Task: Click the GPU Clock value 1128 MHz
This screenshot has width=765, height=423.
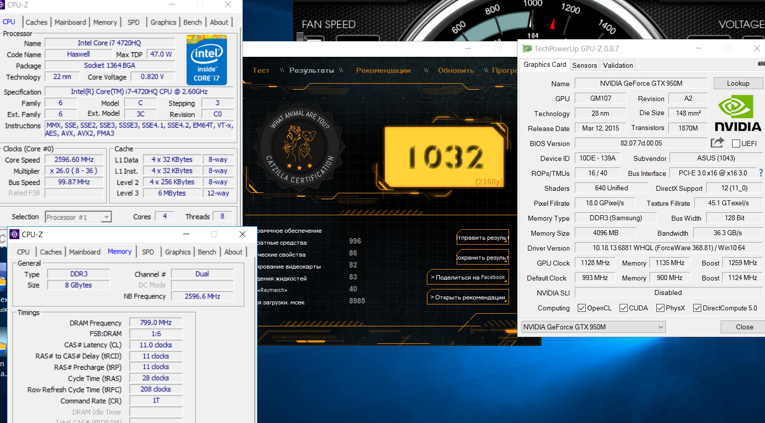Action: (595, 263)
